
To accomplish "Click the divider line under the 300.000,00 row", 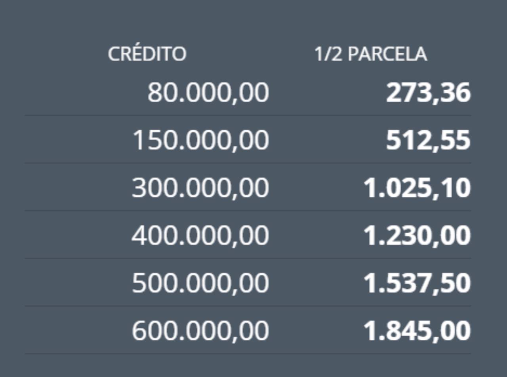I will tap(248, 211).
